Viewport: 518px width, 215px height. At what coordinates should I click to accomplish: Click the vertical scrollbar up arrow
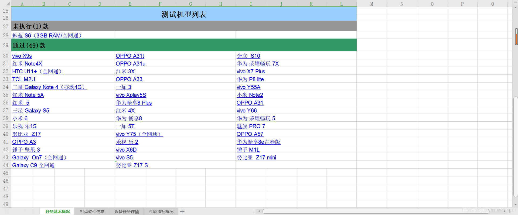pos(516,8)
